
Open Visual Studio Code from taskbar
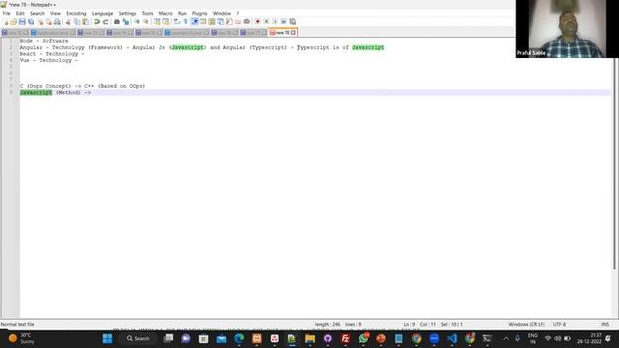click(452, 338)
